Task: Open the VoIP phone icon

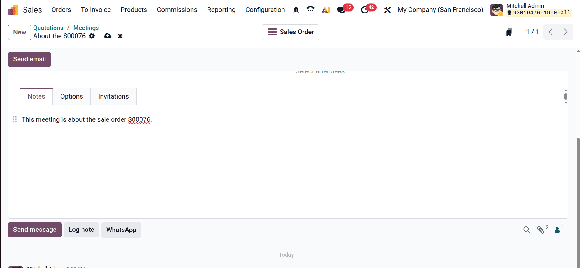Action: [310, 10]
